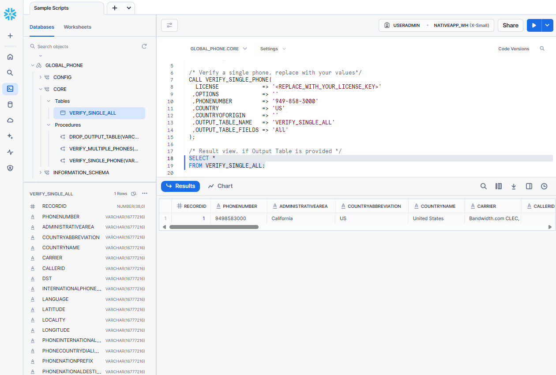Open the Data Products cloud sidebar icon
Viewport: 556px width, 375px height.
click(10, 120)
